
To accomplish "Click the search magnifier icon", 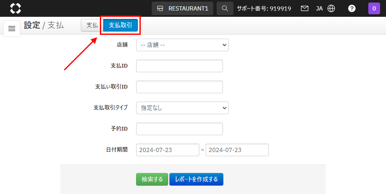I will [x=225, y=8].
